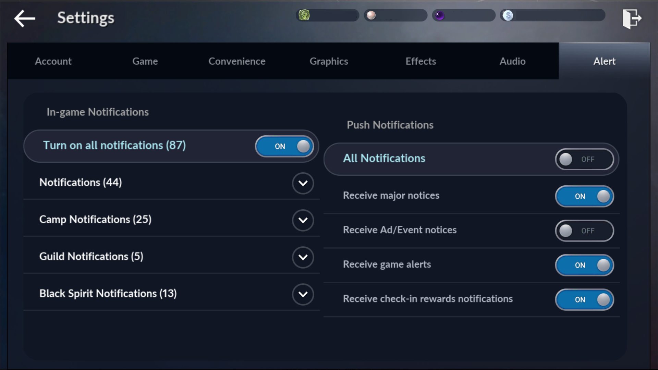Disable Receive major notices toggle
The width and height of the screenshot is (658, 370).
584,196
